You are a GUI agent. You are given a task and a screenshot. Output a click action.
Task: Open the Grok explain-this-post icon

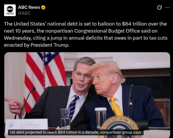pyautogui.click(x=159, y=8)
